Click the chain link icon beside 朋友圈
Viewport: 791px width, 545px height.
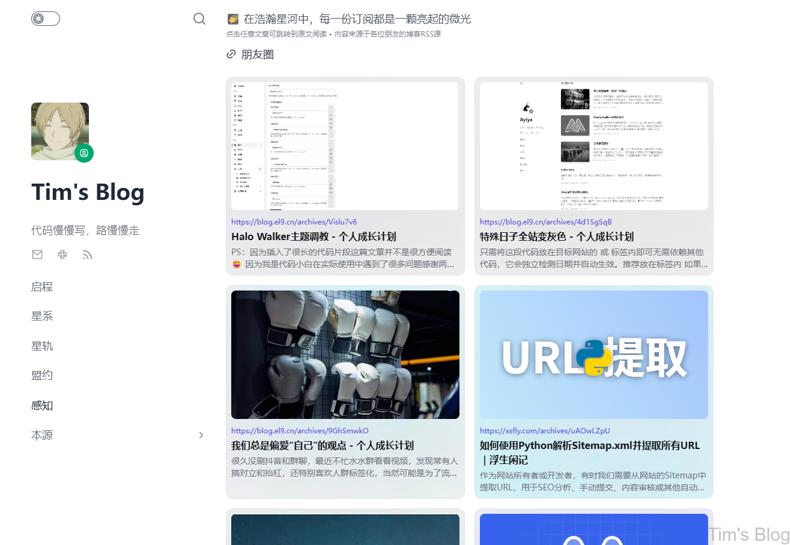pos(231,54)
